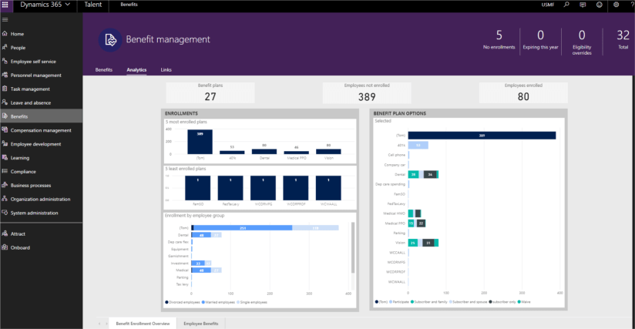Click the 389 bar in most enrolled plans

200,142
